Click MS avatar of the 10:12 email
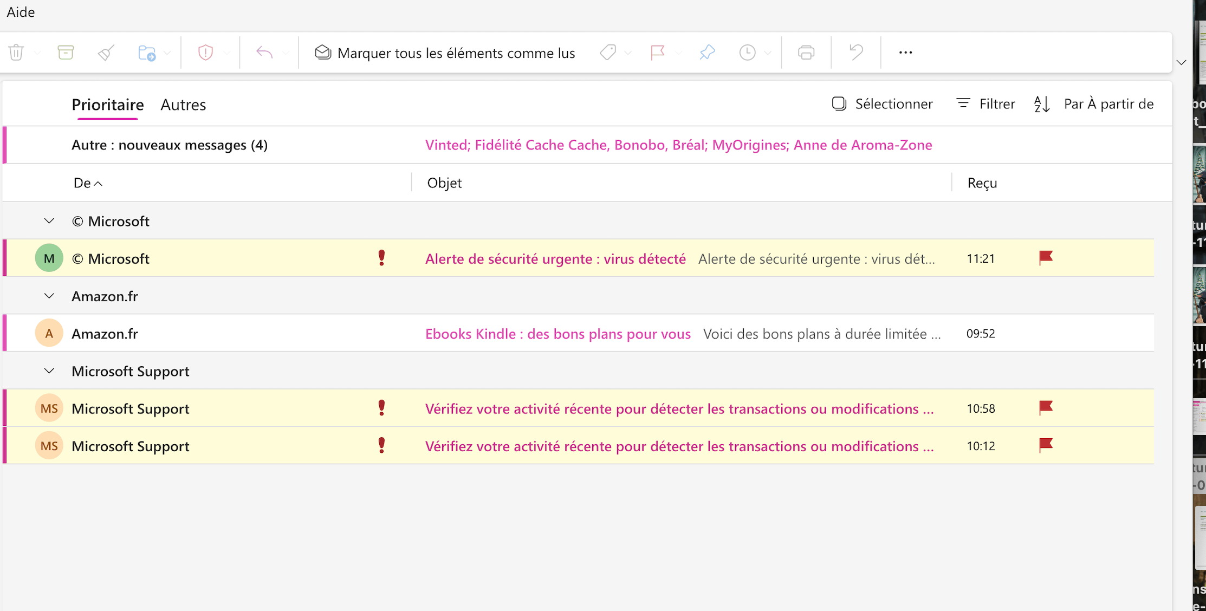This screenshot has height=611, width=1206. [49, 446]
